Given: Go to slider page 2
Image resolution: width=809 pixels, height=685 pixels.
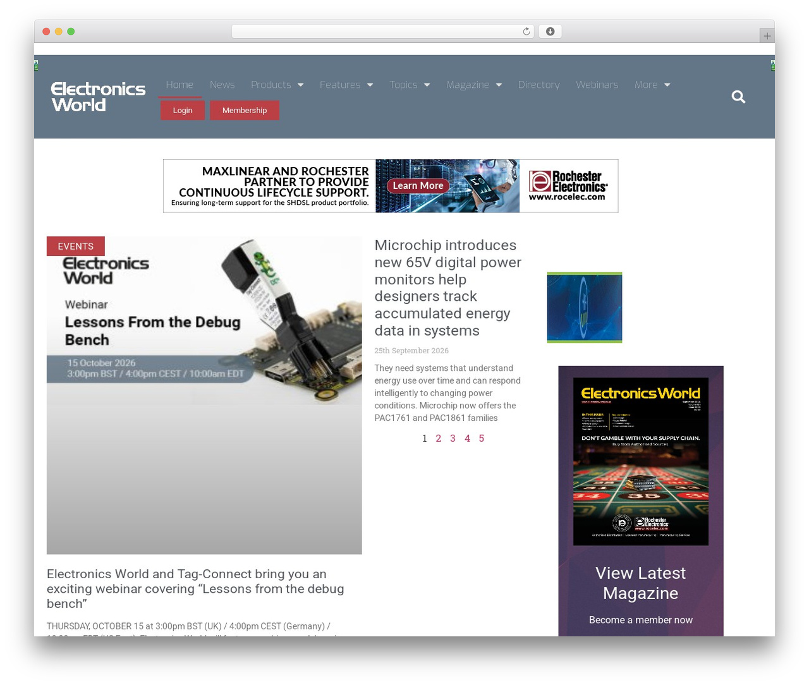Looking at the screenshot, I should (x=439, y=439).
